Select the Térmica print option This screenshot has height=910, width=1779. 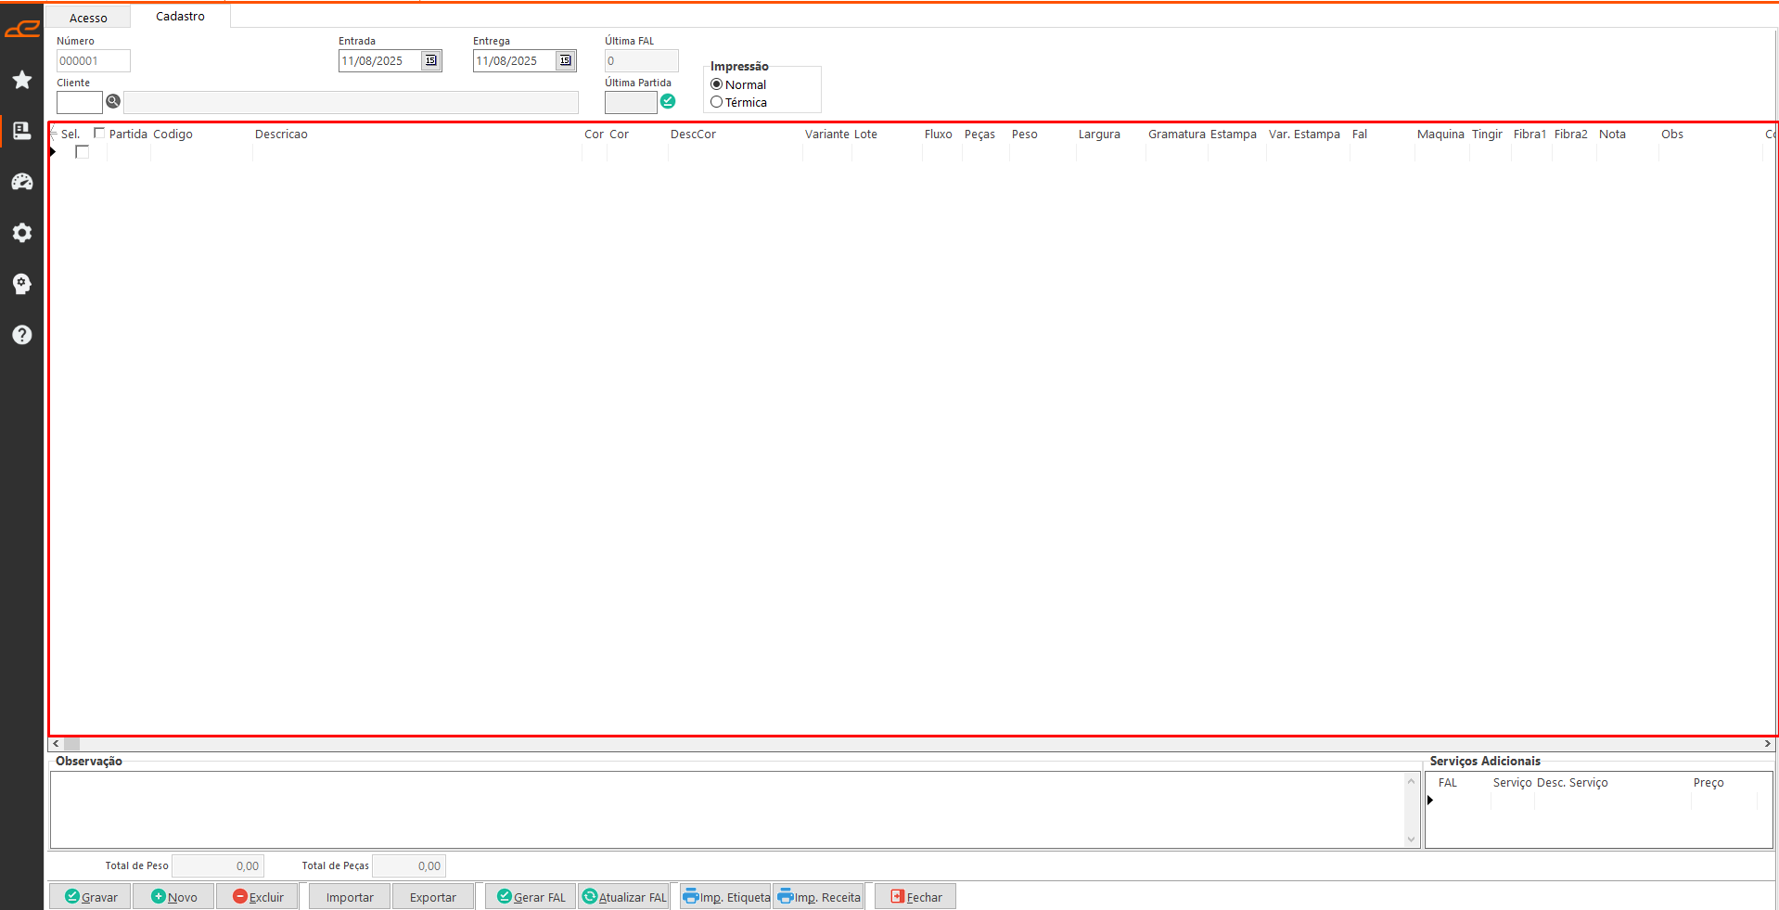click(x=717, y=102)
